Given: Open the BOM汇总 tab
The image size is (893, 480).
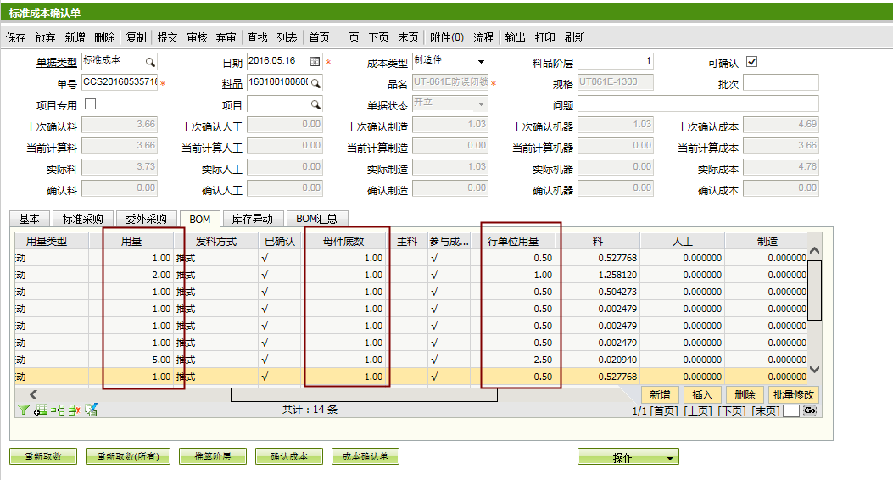Looking at the screenshot, I should 316,219.
